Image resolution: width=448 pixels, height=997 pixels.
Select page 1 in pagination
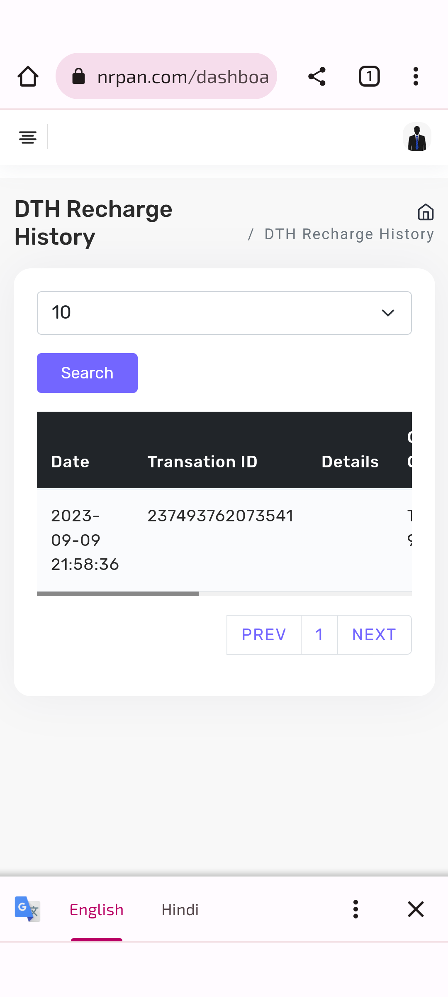(319, 635)
